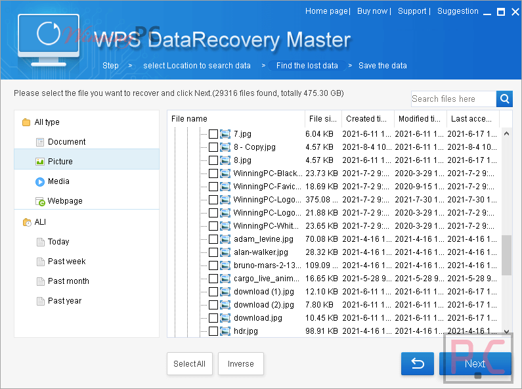Click image icon next to 8.jpg
The image size is (522, 389).
225,160
